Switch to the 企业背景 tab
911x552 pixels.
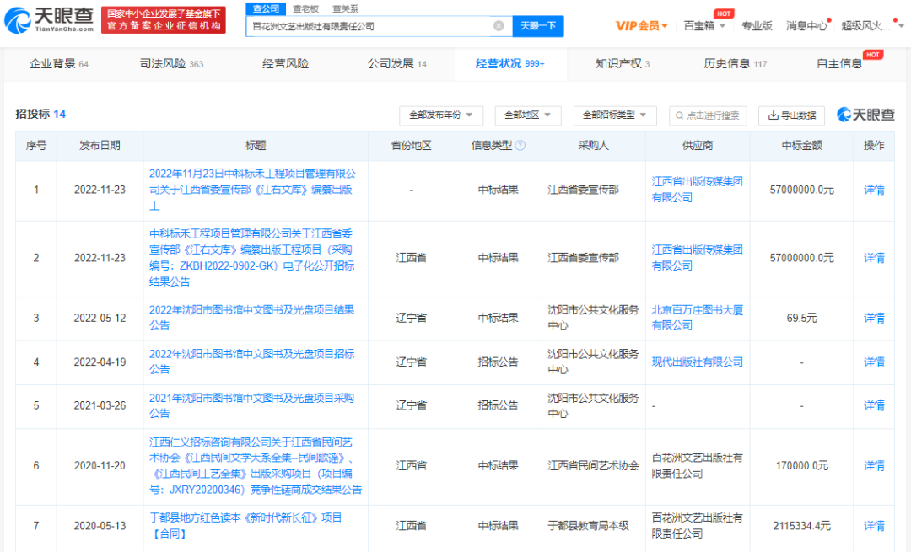[59, 64]
